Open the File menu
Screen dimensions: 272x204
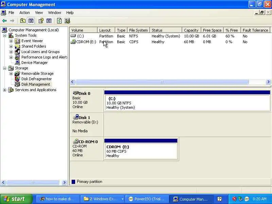tap(11, 13)
